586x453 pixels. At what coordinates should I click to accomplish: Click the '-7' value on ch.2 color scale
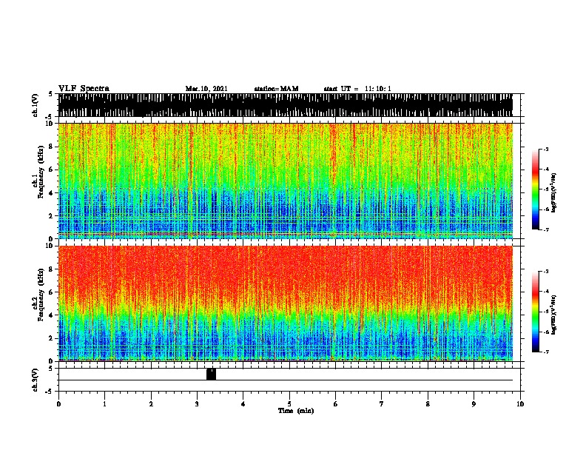click(x=545, y=352)
